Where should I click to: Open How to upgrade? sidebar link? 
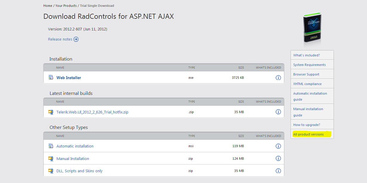(x=307, y=125)
